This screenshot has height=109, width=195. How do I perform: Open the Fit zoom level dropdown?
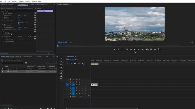pos(73,42)
